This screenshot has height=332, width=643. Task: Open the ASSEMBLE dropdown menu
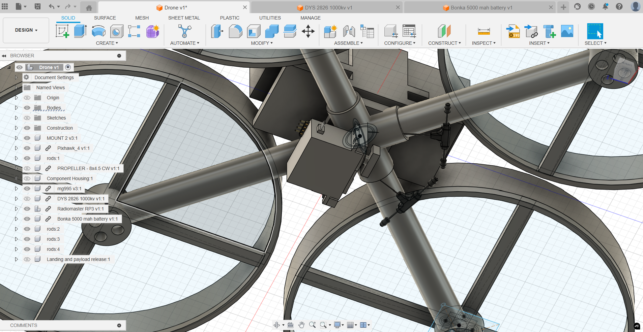[x=348, y=43]
